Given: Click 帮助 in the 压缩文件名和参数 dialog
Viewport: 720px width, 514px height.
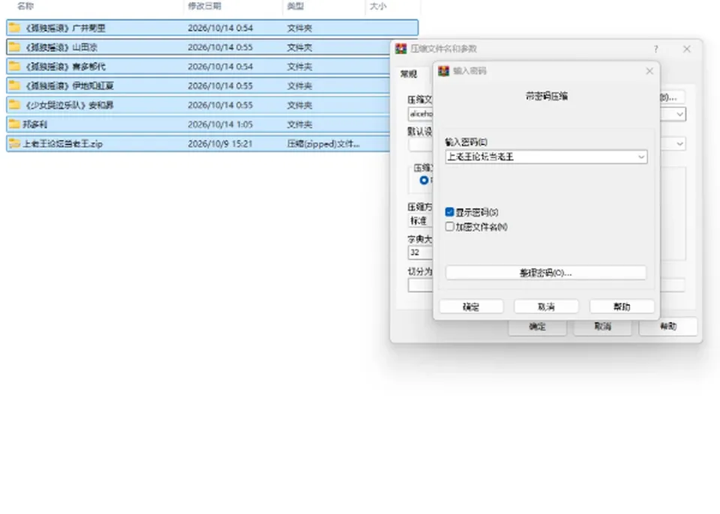Looking at the screenshot, I should tap(668, 326).
